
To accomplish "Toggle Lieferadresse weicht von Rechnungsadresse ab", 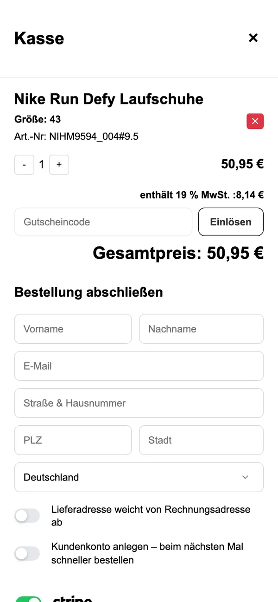I will [27, 516].
